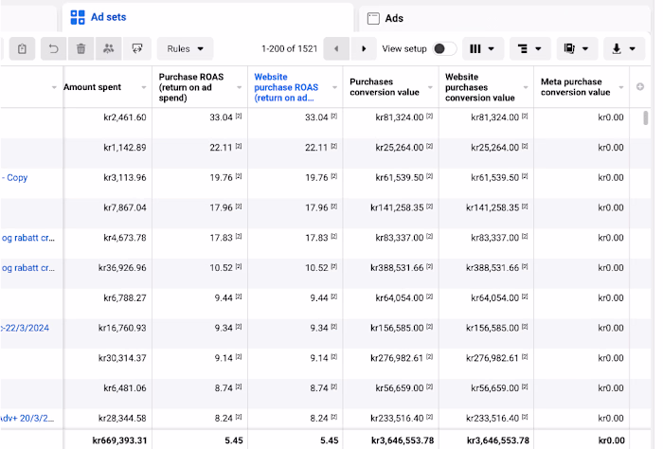Click the preview and share icon
Screen dimensions: 663x449
137,48
